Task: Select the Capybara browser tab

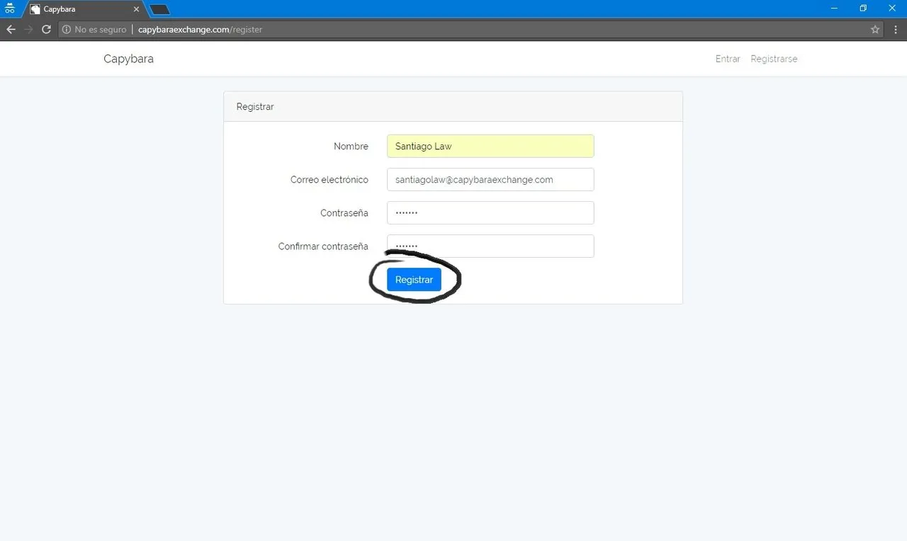Action: 85,9
